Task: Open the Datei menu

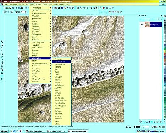Action: [6, 4]
